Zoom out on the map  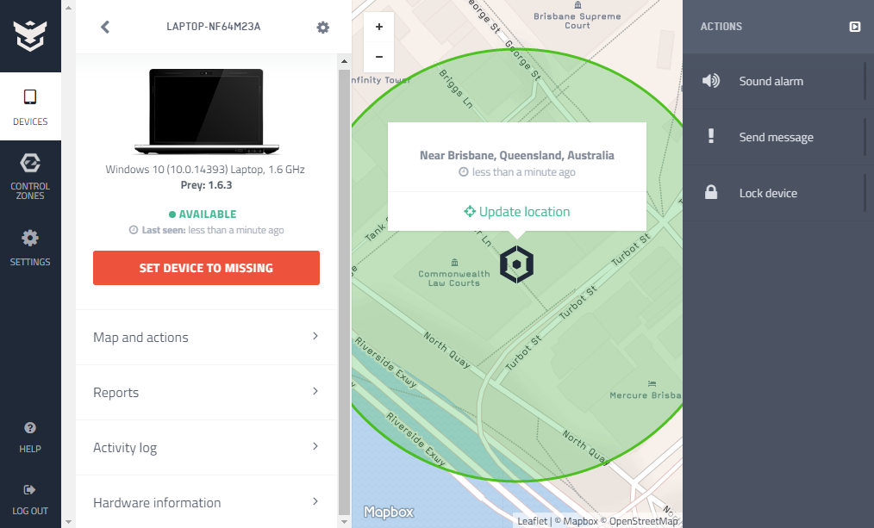tap(379, 56)
